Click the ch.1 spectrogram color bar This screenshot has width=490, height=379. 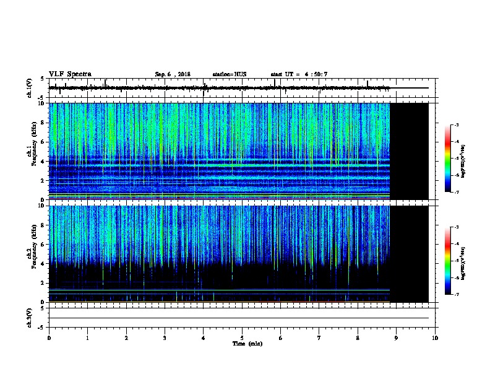point(447,159)
